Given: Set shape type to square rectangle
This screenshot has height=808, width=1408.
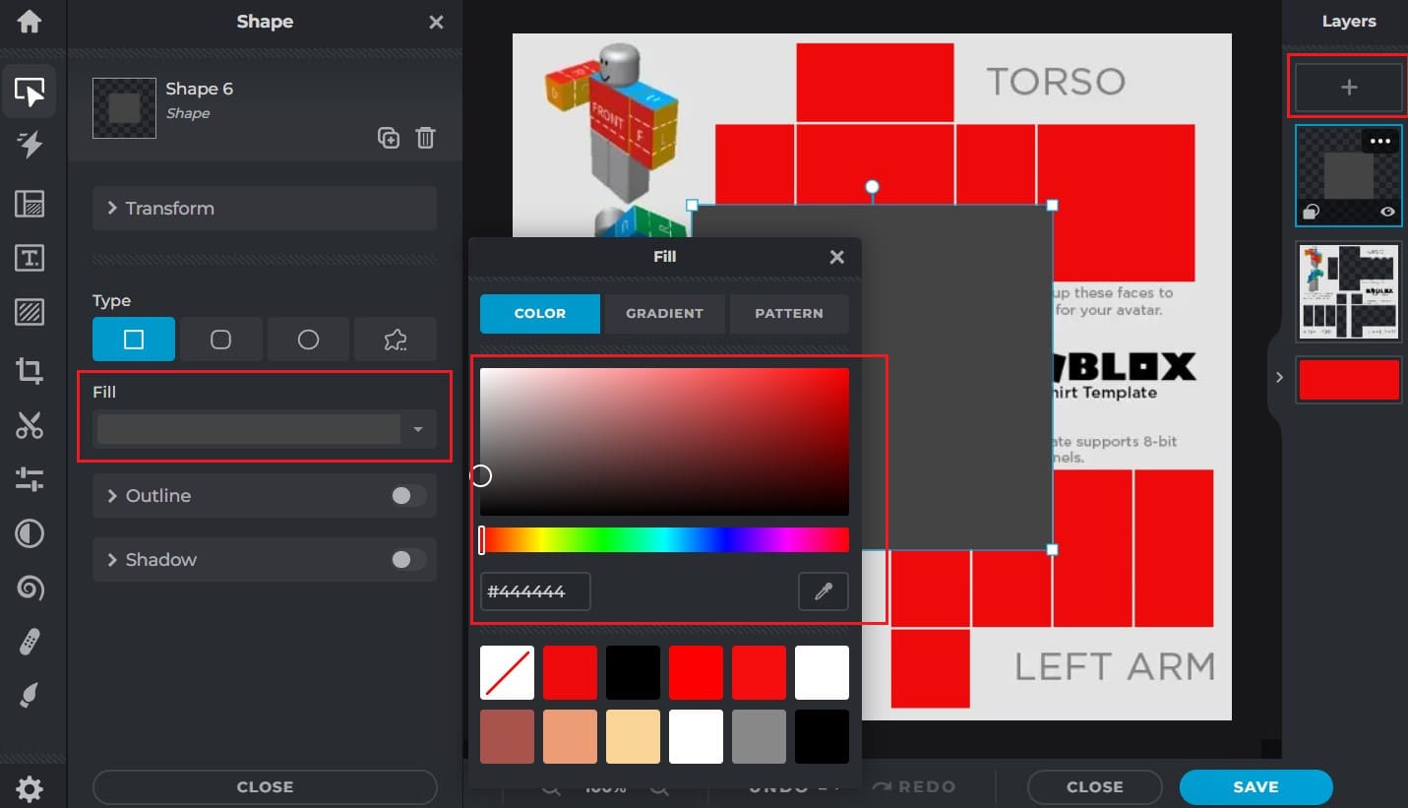Looking at the screenshot, I should coord(134,340).
